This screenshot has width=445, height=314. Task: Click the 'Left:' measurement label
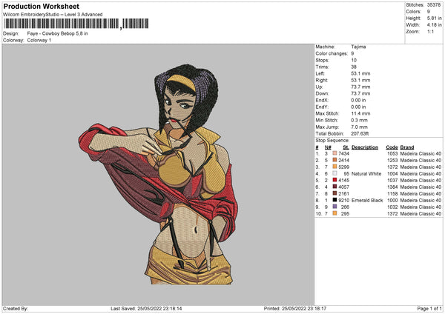320,73
